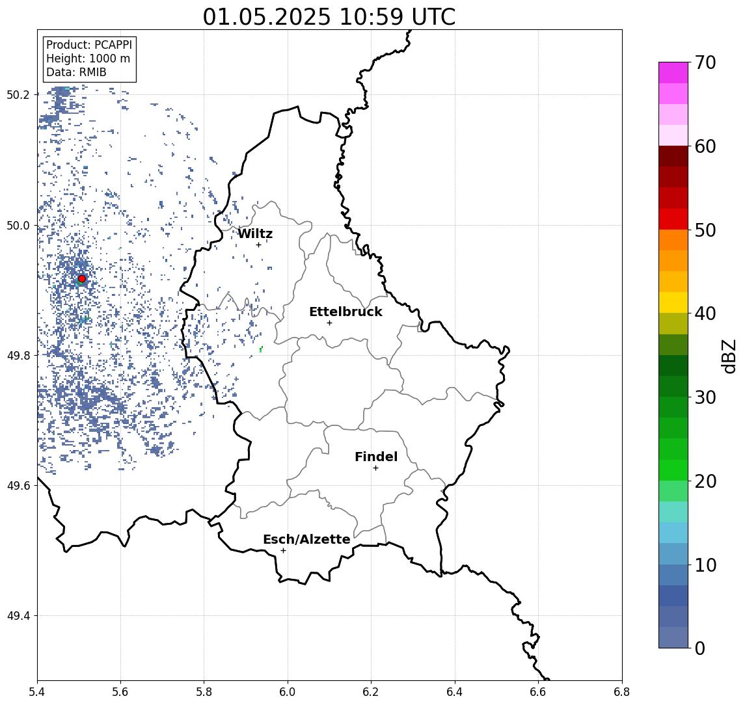
Task: Click the 'Height: 1000 m' legend line
Action: pos(88,59)
